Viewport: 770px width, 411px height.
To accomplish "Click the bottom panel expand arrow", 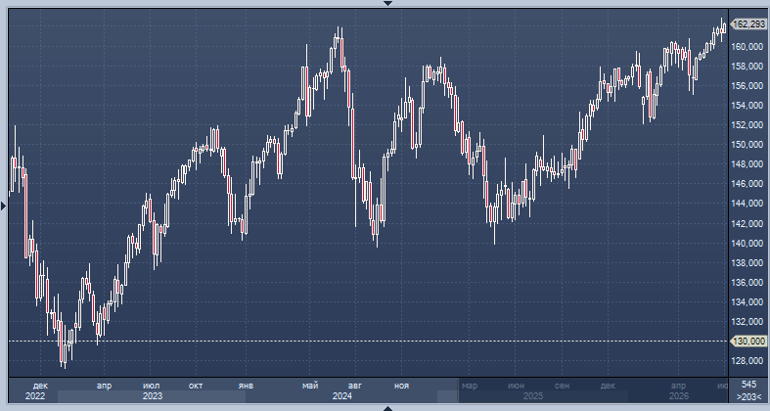I will point(387,408).
